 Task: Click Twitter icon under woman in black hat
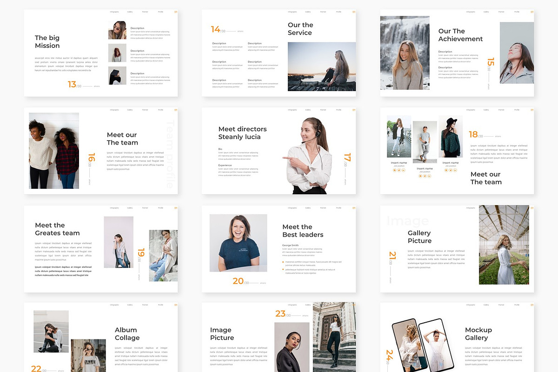[x=451, y=170]
